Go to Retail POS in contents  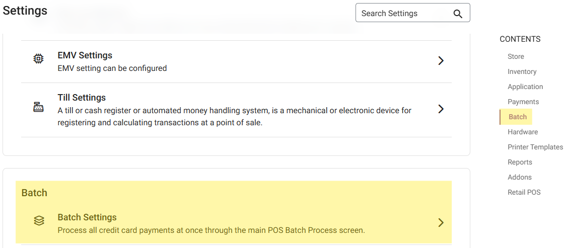tap(524, 192)
